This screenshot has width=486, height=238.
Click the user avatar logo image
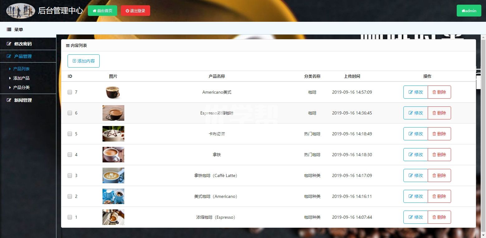(21, 11)
